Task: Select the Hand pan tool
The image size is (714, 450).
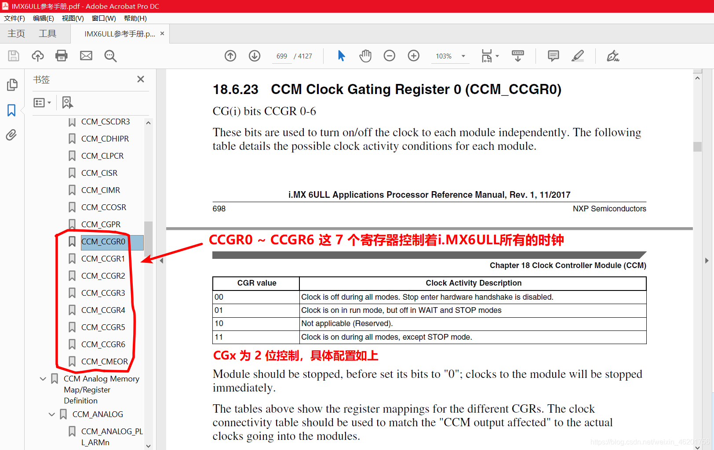Action: (365, 56)
